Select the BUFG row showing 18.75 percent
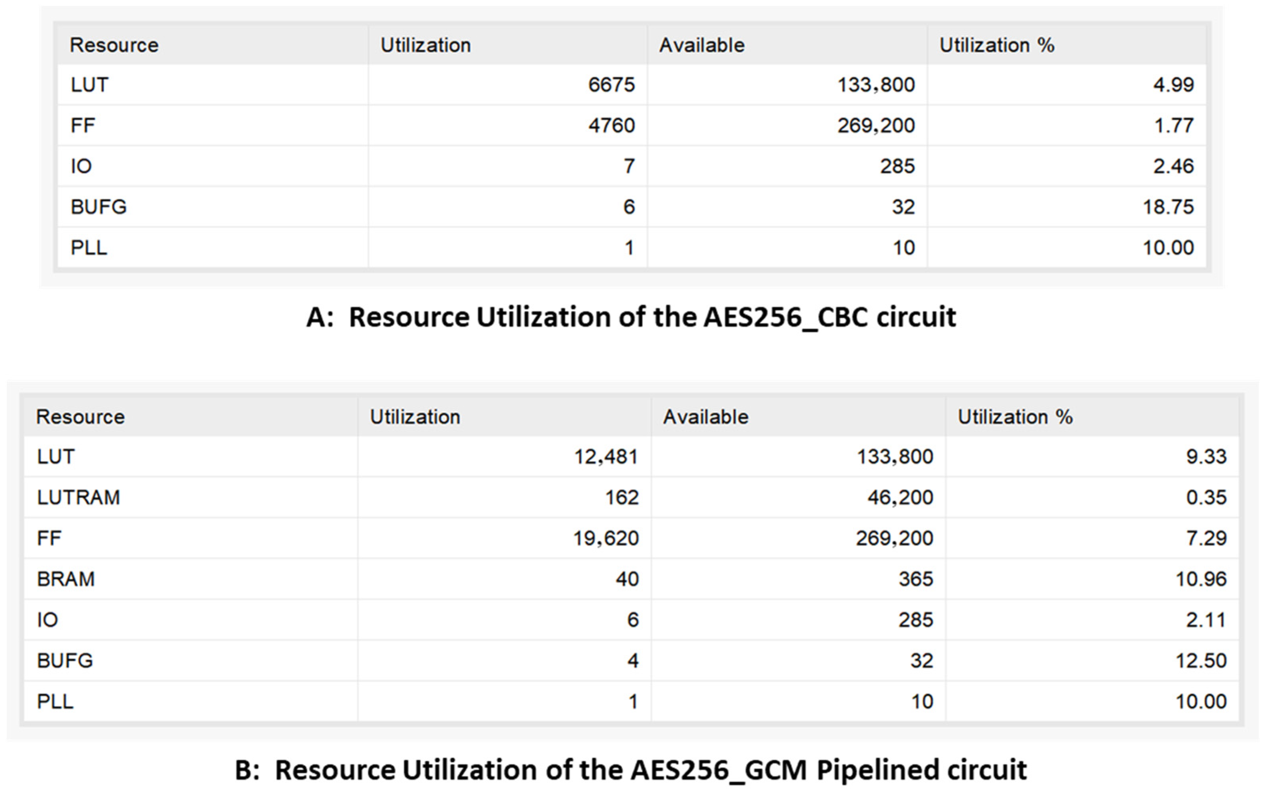 [99, 207]
